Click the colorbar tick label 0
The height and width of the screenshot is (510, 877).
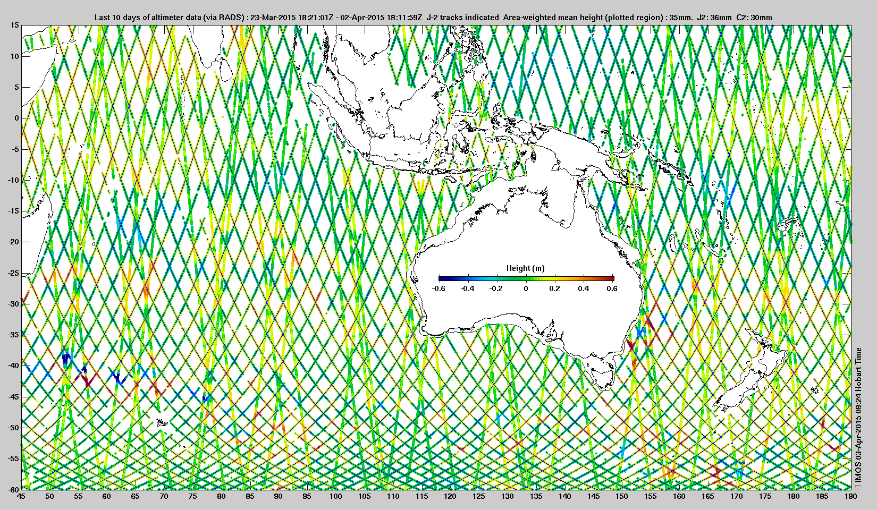[x=526, y=288]
